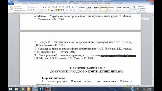Expand the font color dropdown arrow
The image size is (162, 91).
click(53, 10)
